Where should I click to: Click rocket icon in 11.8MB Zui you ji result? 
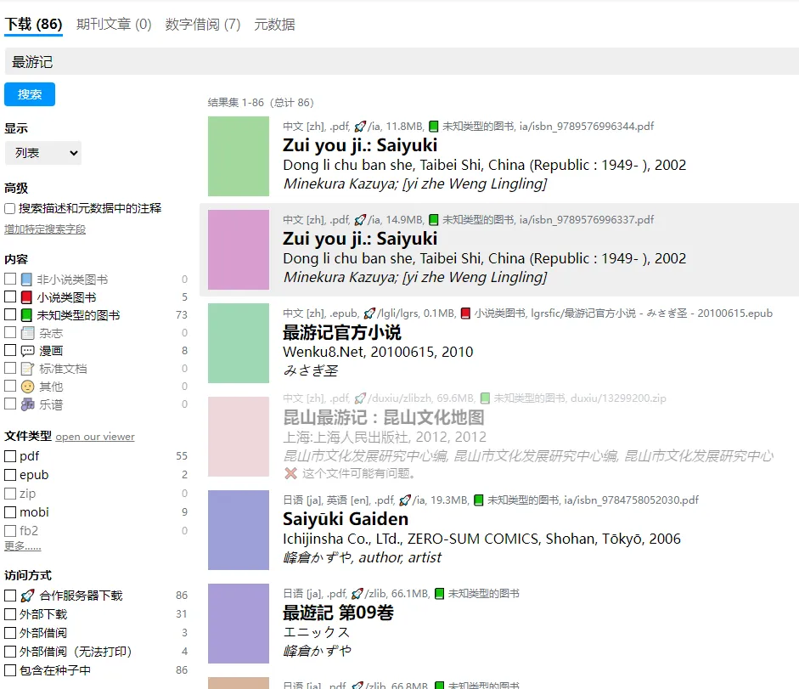pyautogui.click(x=360, y=126)
